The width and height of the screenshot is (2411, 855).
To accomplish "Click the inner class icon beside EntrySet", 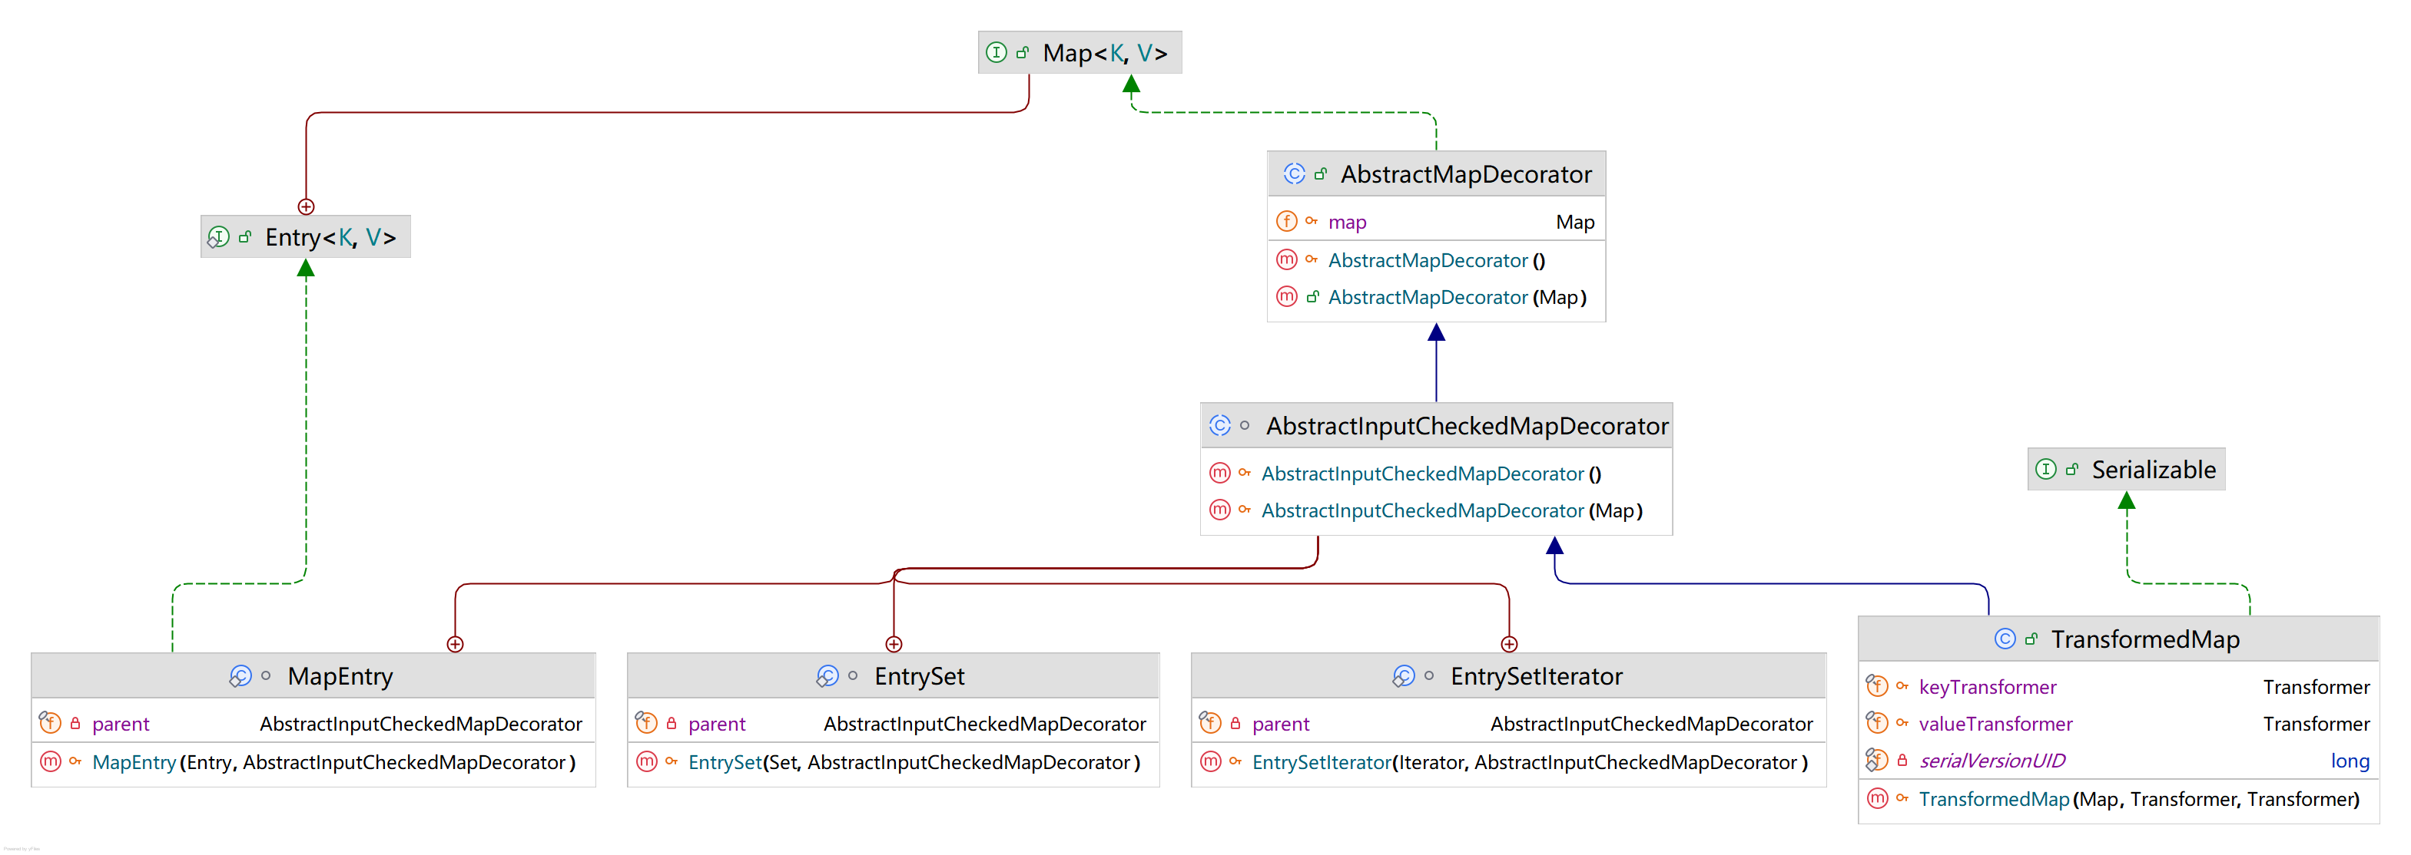I will (827, 676).
